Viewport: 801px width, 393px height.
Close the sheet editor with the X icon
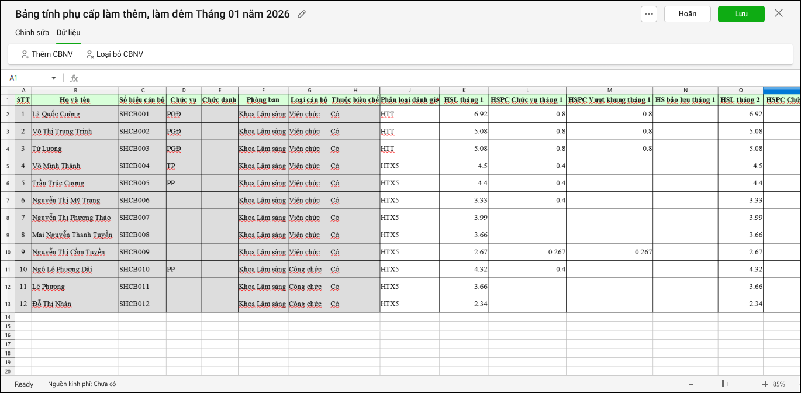point(779,13)
